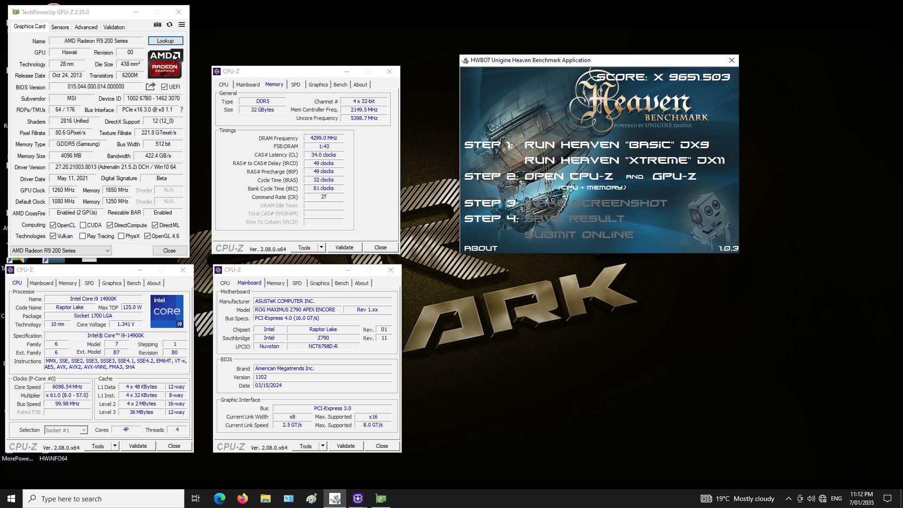
Task: Open HWiNFO64 desktop shortcut
Action: 53,458
